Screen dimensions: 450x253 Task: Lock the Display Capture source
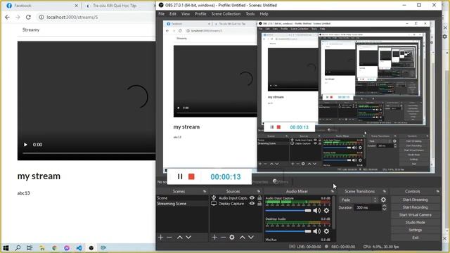click(x=259, y=204)
